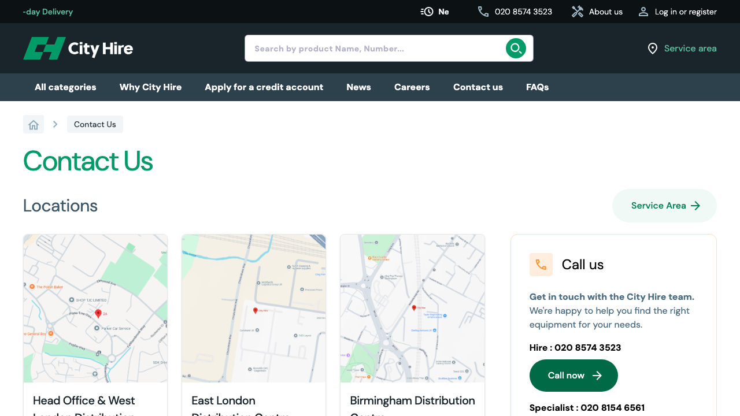Click the orange phone icon above Call us
Image resolution: width=740 pixels, height=416 pixels.
[541, 265]
